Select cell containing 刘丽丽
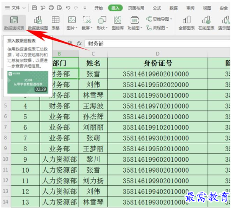 (93, 127)
